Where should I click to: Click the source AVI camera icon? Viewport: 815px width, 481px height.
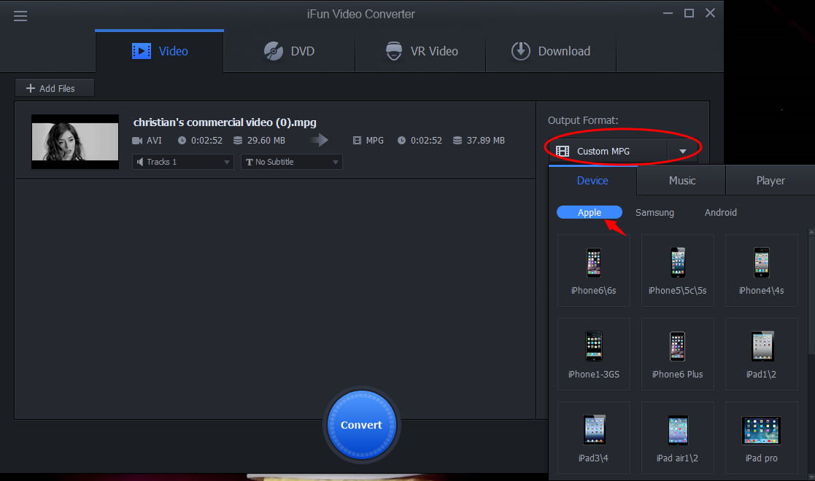(137, 141)
